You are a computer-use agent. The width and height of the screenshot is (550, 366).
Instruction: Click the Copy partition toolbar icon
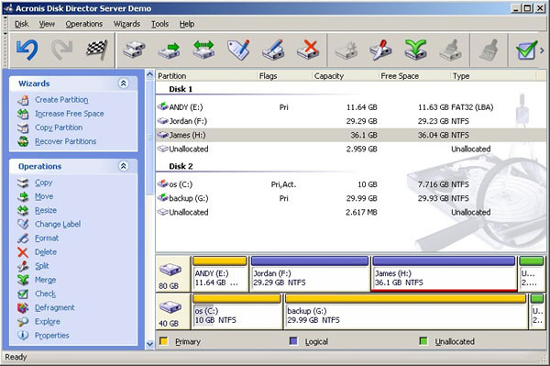(x=135, y=50)
